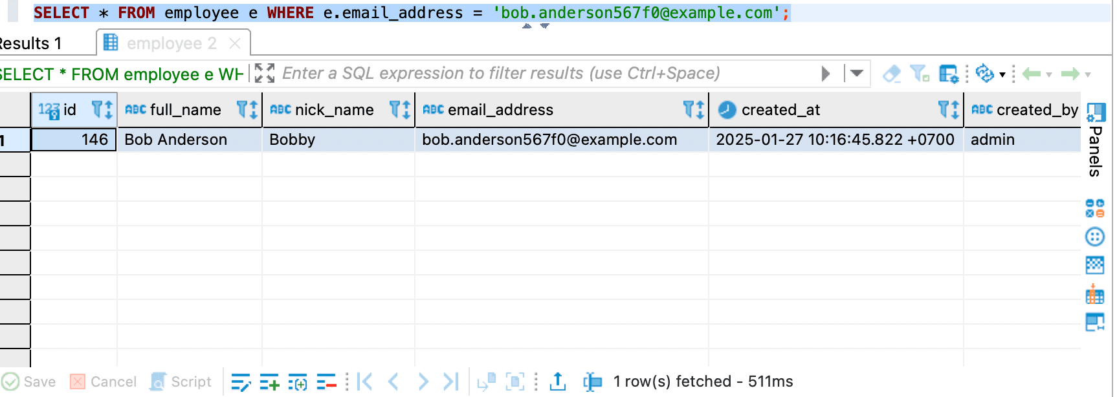Image resolution: width=1117 pixels, height=397 pixels.
Task: Go to the last row icon
Action: pos(451,381)
